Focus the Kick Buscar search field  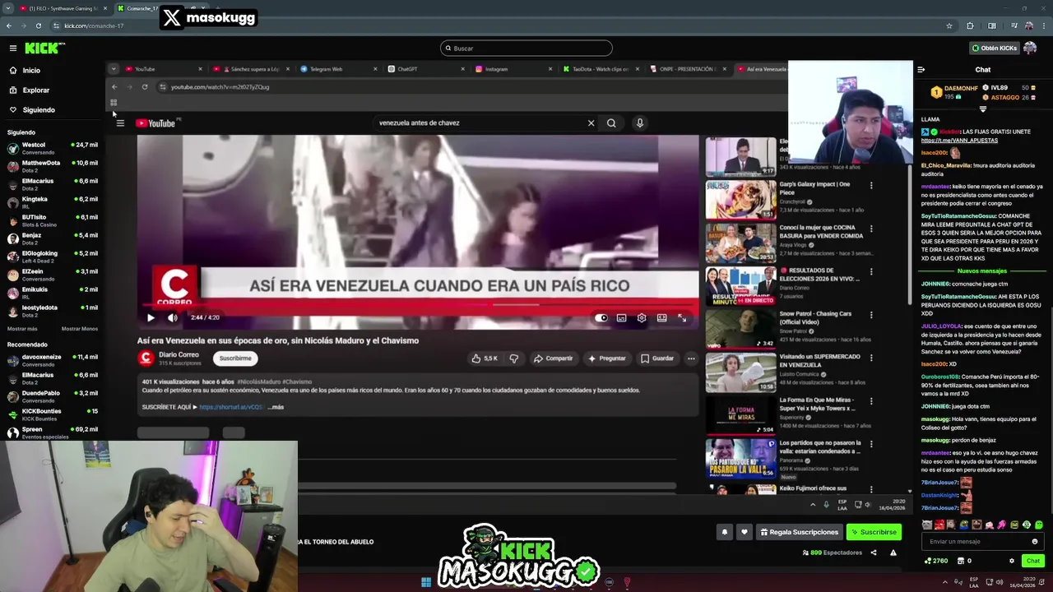tap(526, 49)
